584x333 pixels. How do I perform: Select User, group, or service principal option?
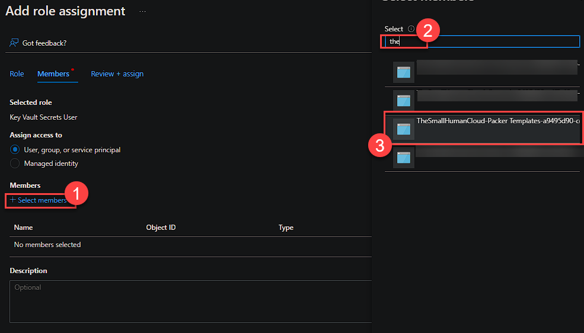coord(15,150)
